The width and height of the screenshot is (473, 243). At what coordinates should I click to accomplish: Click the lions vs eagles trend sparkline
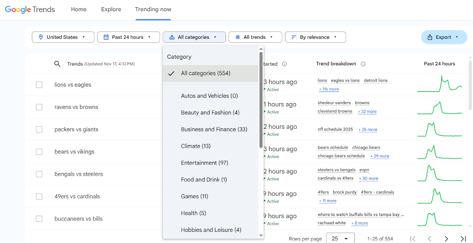pos(439,85)
